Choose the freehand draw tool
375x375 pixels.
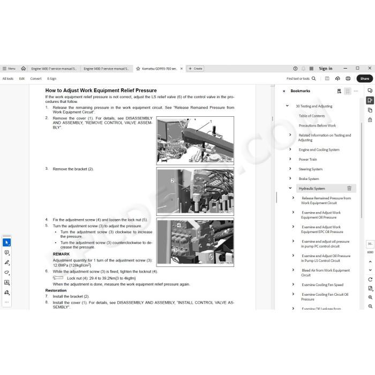click(6, 272)
